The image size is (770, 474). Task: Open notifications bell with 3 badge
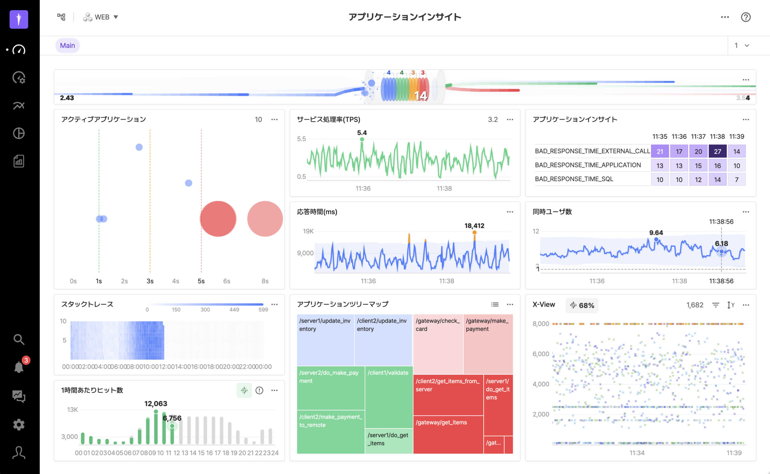click(19, 367)
